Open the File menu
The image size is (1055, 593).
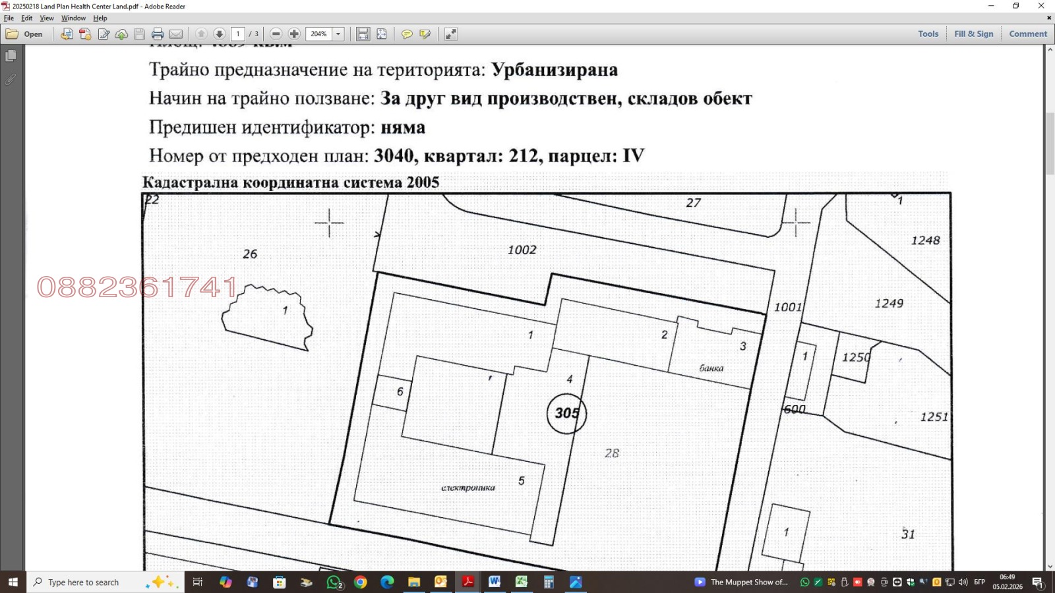point(9,18)
